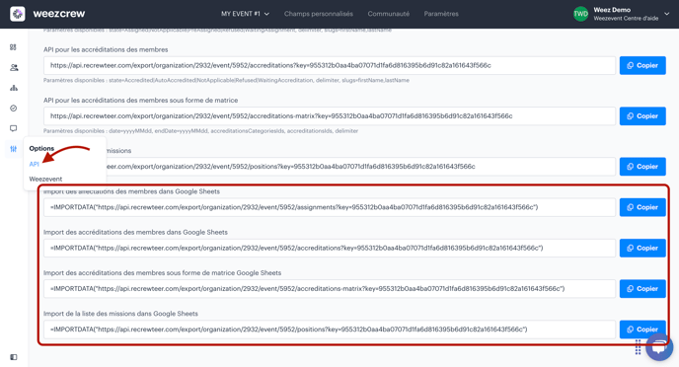Copy the IMPORTDATA assignments formula
The image size is (679, 367).
point(642,207)
